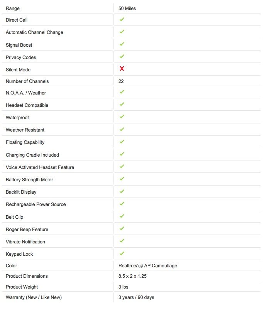Click the product dimensions value 8.5 x 2 x 1.25
Viewport: 264px width, 309px height.
click(x=132, y=276)
